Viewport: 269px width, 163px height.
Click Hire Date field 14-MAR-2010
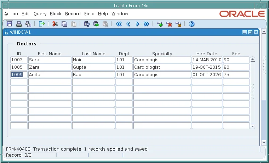[207, 60]
